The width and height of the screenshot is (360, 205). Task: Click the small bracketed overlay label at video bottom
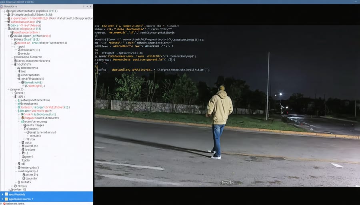point(227,183)
